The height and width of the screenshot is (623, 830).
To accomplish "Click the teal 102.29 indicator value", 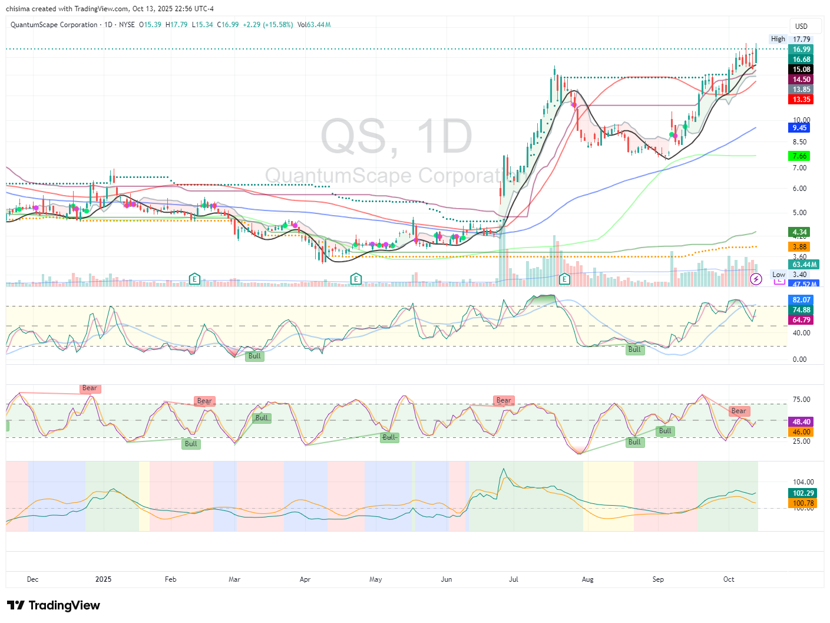I will (803, 493).
